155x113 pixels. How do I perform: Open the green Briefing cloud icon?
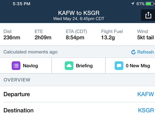[x=69, y=66]
